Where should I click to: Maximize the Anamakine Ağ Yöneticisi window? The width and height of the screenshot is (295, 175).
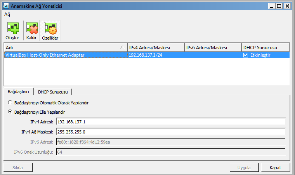(x=279, y=6)
